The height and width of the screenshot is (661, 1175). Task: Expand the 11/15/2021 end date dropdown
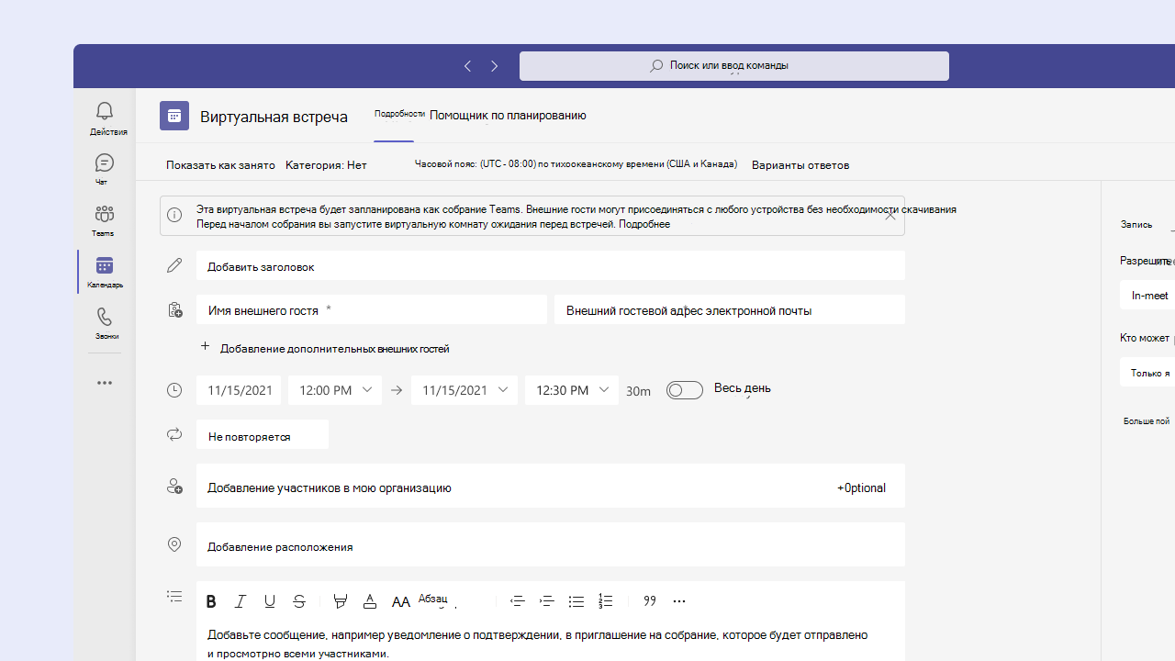[x=464, y=390]
